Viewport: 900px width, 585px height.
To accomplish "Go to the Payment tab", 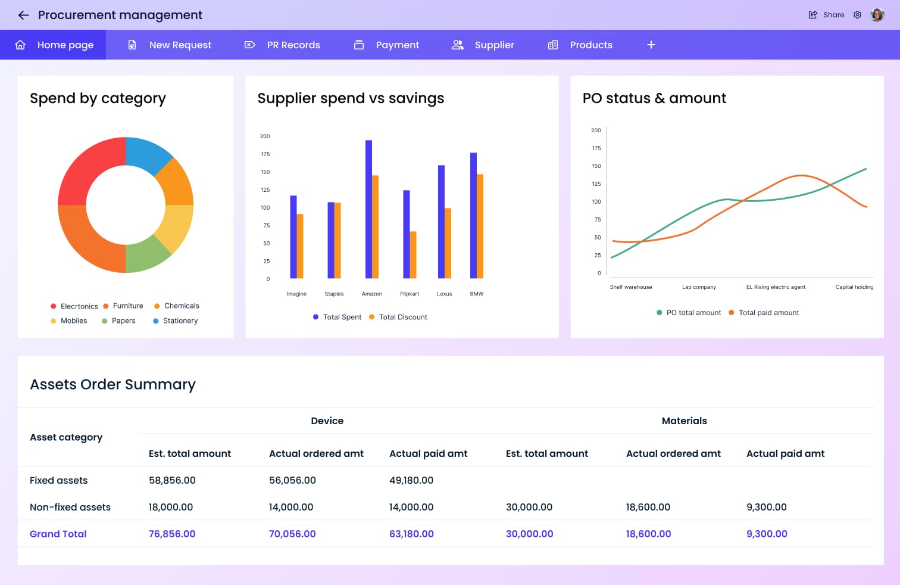I will tap(397, 45).
